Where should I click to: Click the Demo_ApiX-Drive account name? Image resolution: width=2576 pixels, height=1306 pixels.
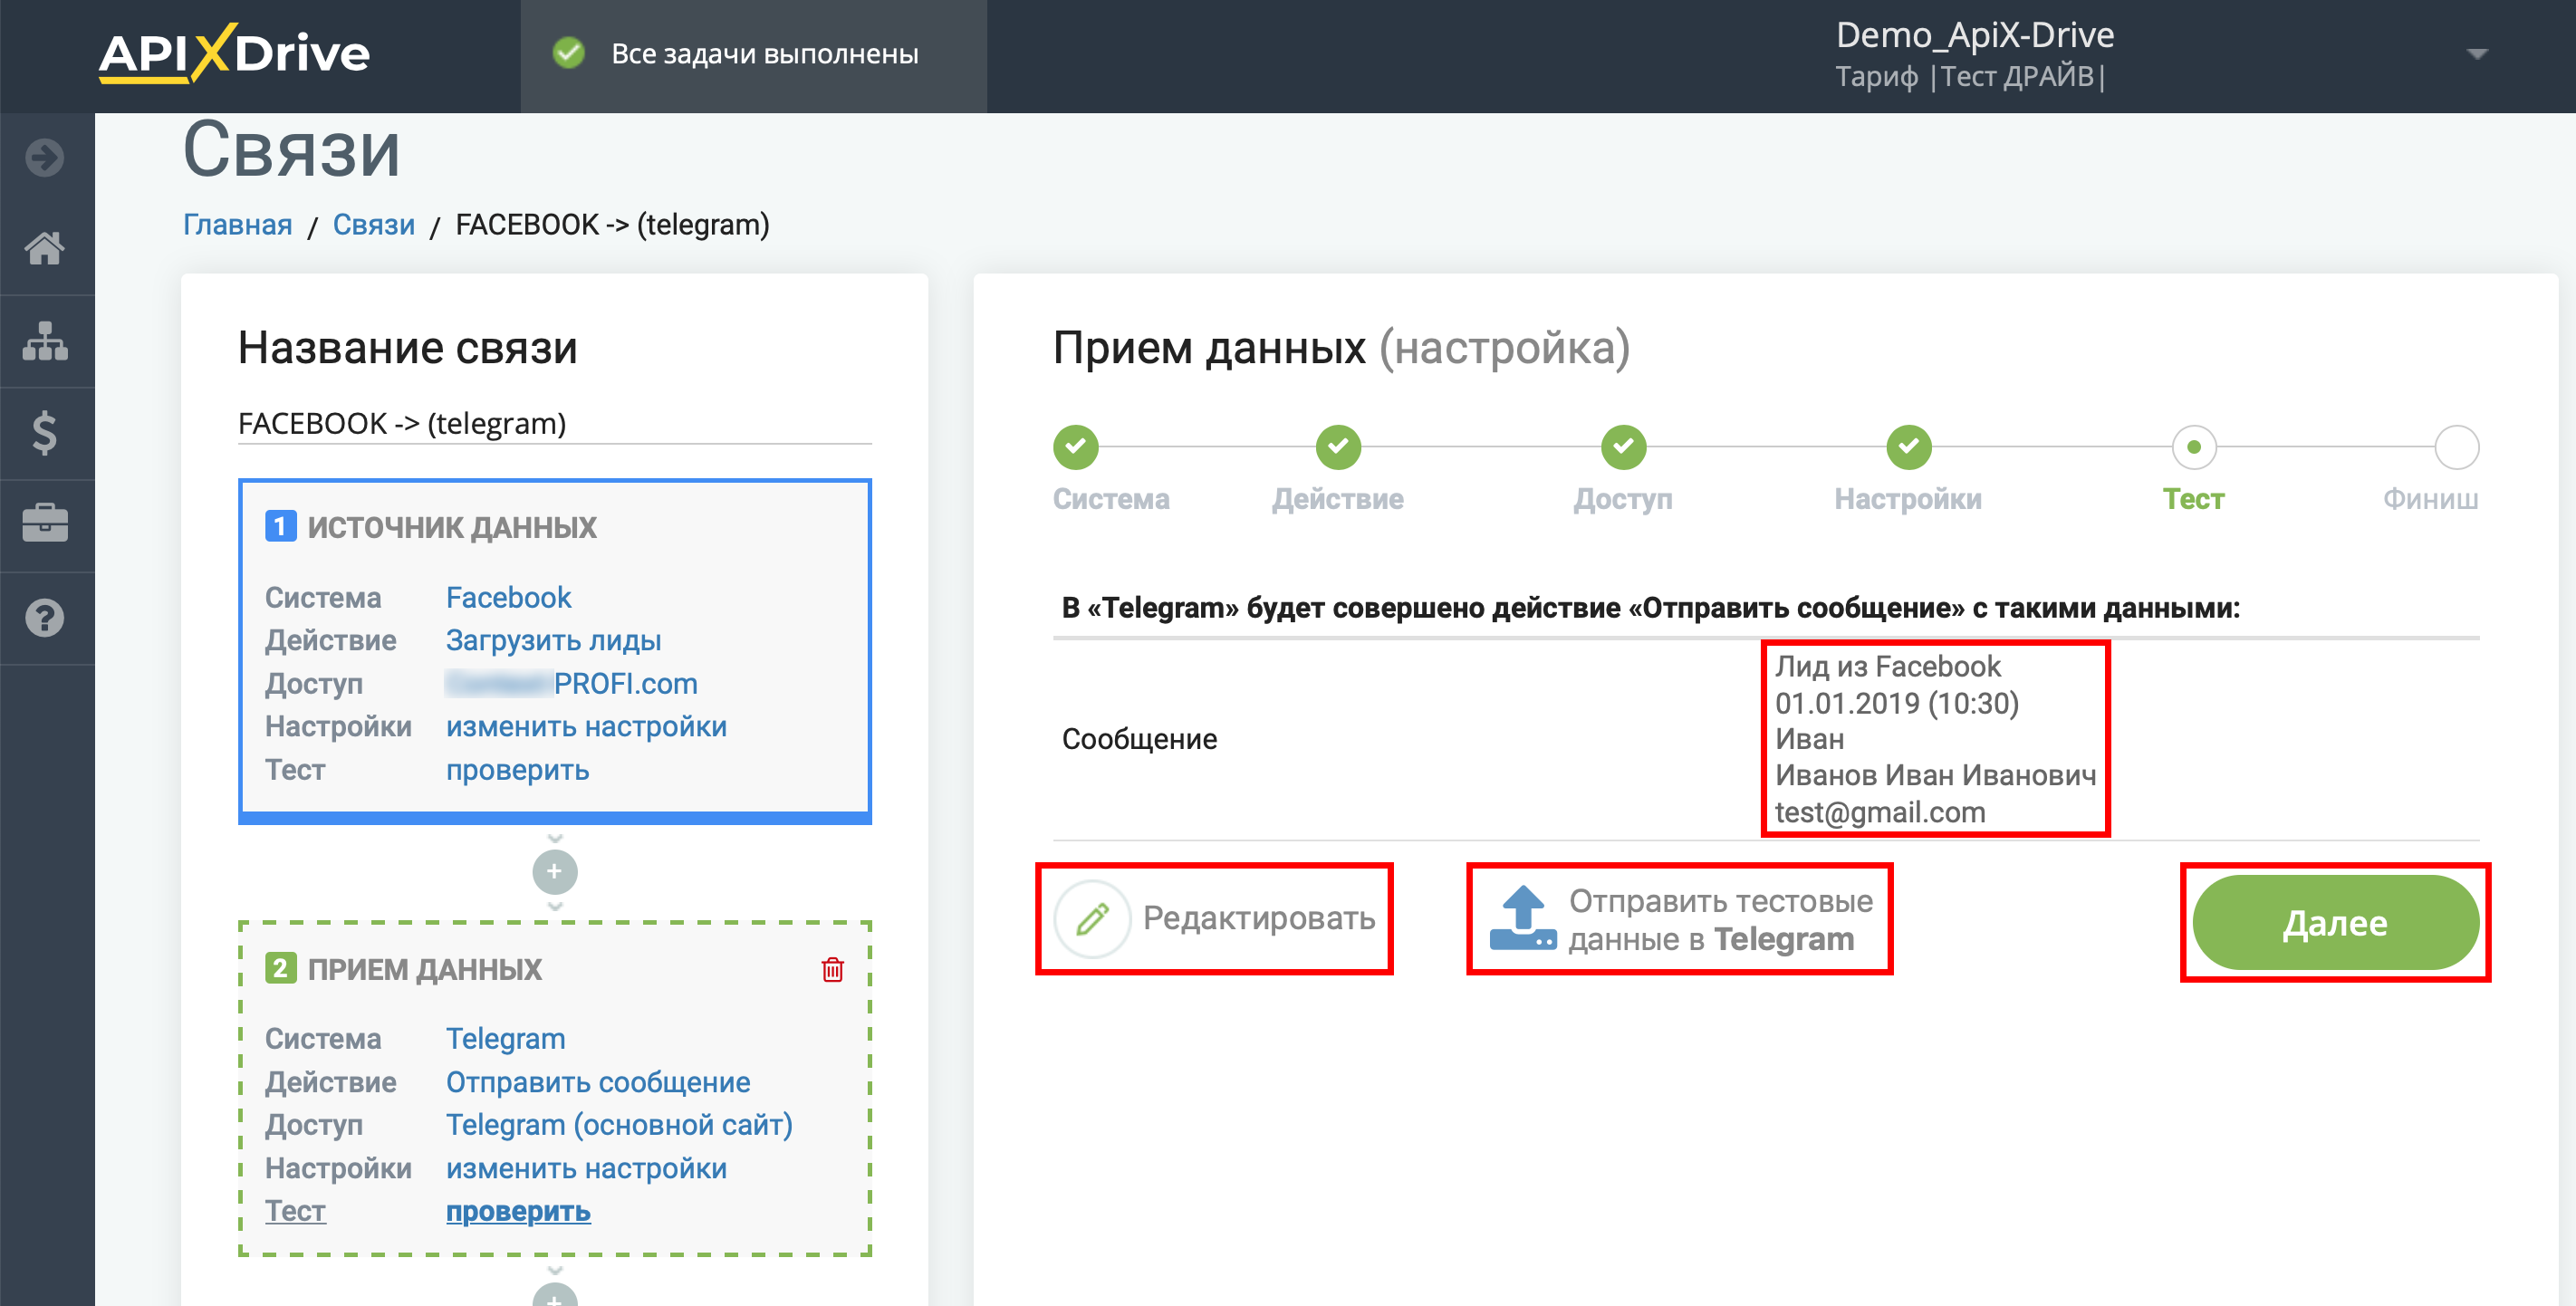[x=1975, y=35]
